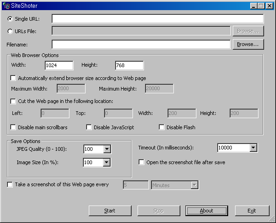
Task: Select the URLs File radio button
Action: (10, 31)
